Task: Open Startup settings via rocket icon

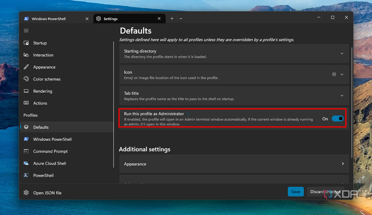Action: (26, 43)
